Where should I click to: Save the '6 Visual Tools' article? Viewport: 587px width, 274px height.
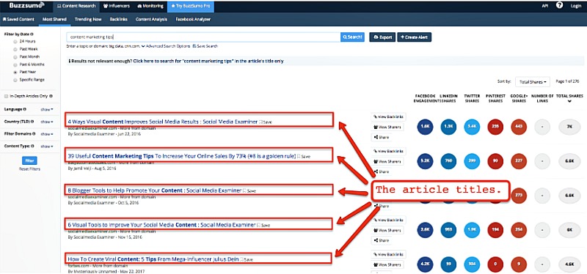[263, 226]
